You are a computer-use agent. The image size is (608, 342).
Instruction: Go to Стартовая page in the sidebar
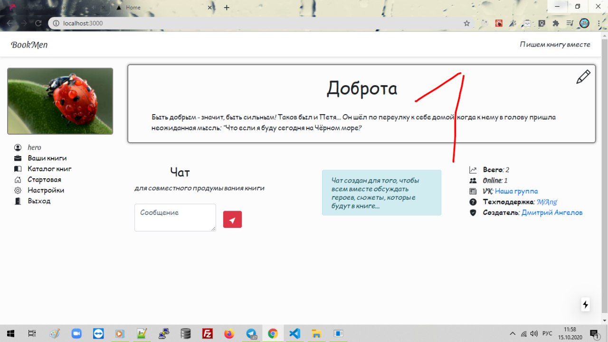point(44,180)
